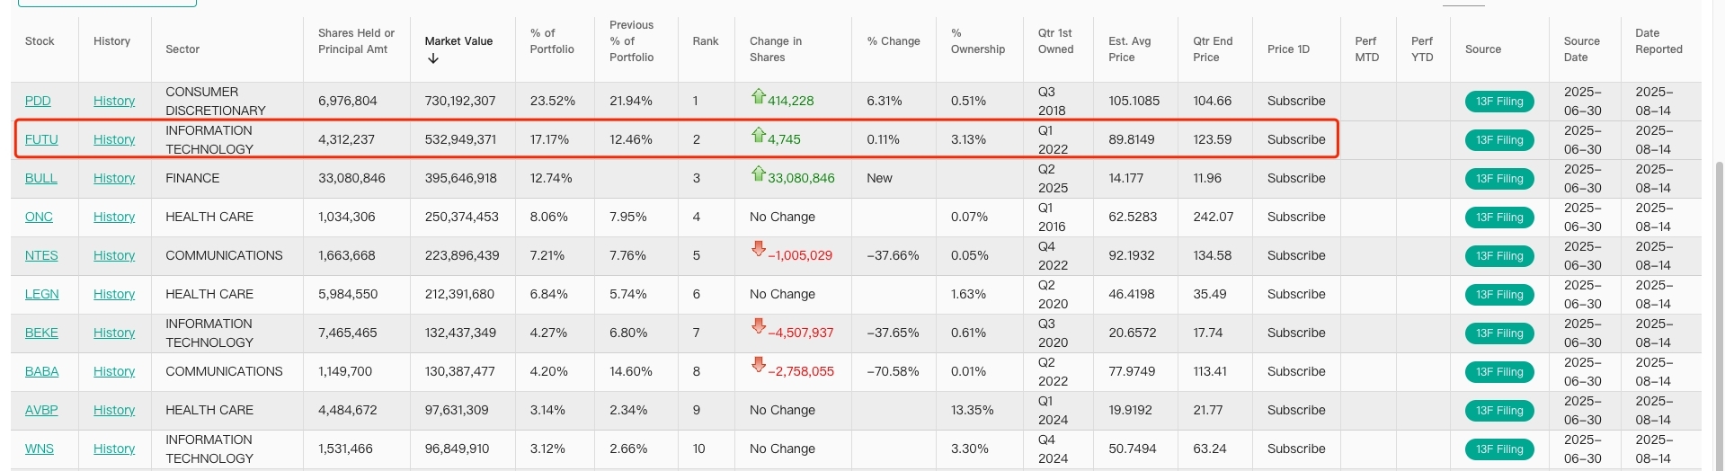Click the sort arrow under Market Value
This screenshot has width=1725, height=471.
pyautogui.click(x=433, y=58)
